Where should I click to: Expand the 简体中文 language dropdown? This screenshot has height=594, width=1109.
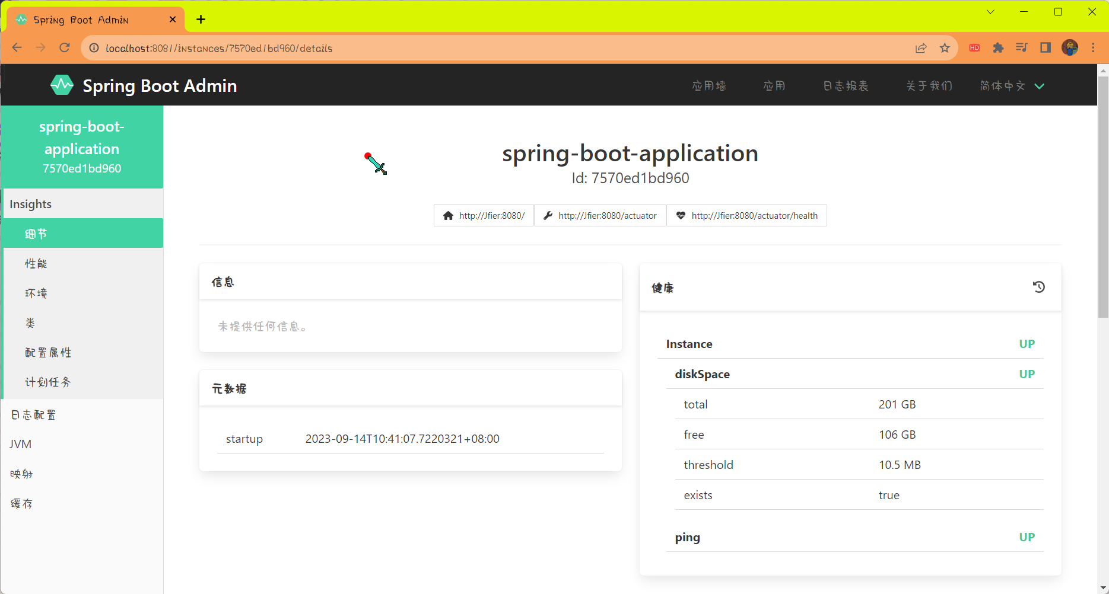(1012, 86)
